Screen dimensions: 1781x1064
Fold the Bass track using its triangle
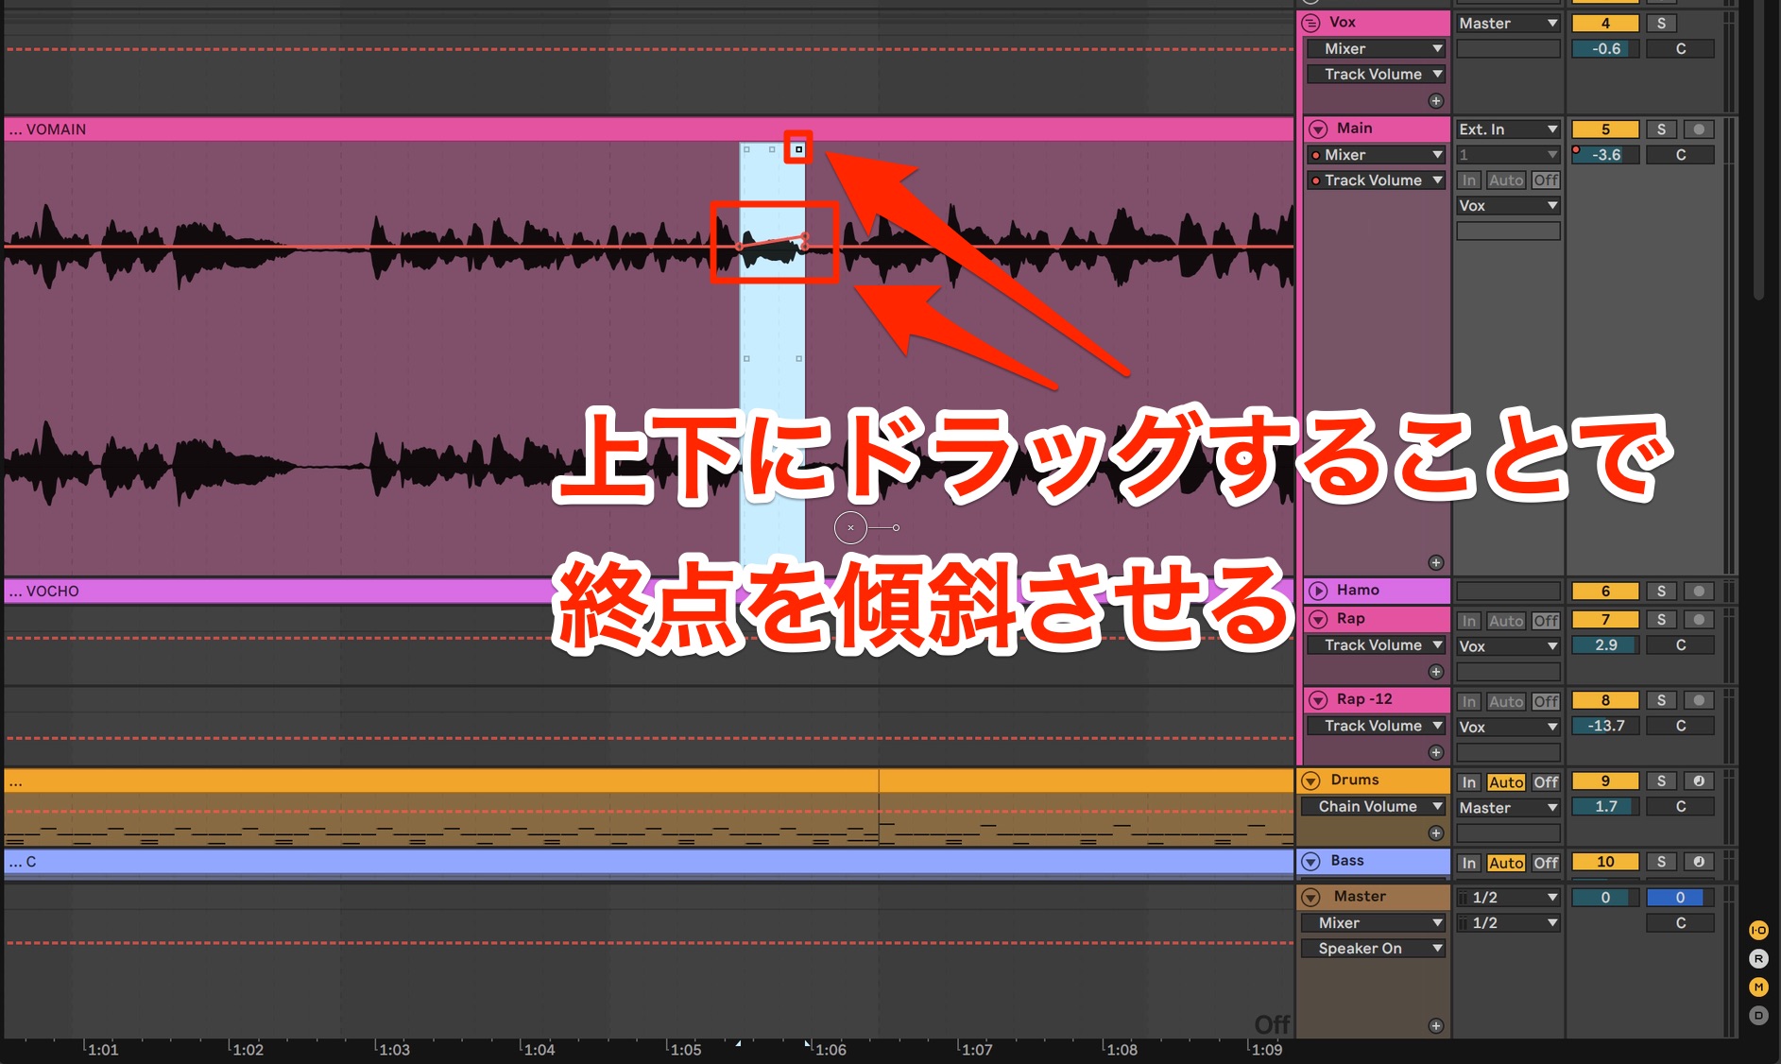(x=1311, y=862)
